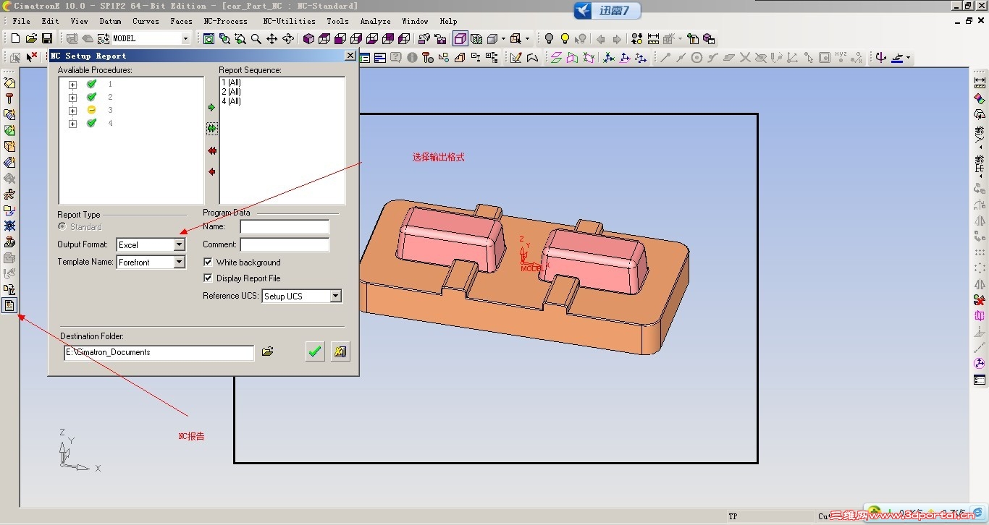This screenshot has width=989, height=525.
Task: Open the measure ruler tool
Action: pos(653,38)
